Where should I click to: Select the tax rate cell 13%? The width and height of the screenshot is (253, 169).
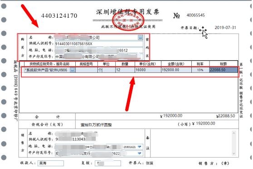[x=200, y=70]
